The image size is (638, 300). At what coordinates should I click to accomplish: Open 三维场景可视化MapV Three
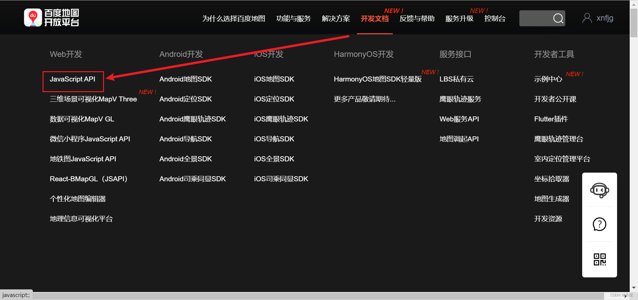coord(93,99)
